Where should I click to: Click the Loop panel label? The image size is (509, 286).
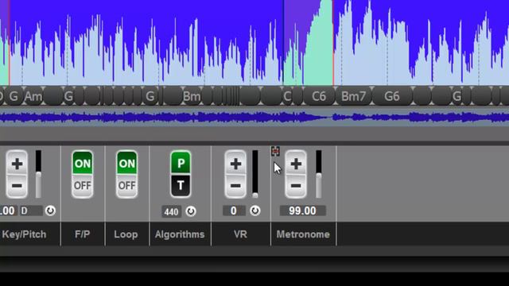coord(126,234)
